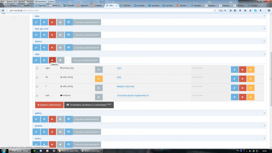The width and height of the screenshot is (272, 153).
Task: Open the table view icon for data
Action: point(69,22)
